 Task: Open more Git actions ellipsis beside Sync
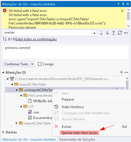pyautogui.click(x=126, y=33)
